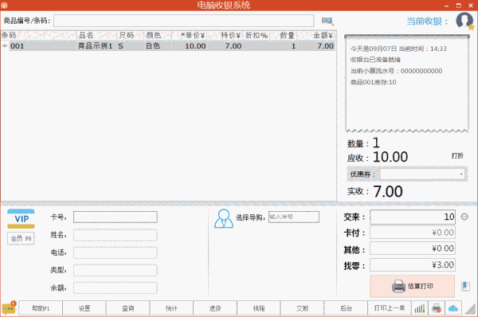
Task: Click the 类型 type field
Action: [x=116, y=270]
